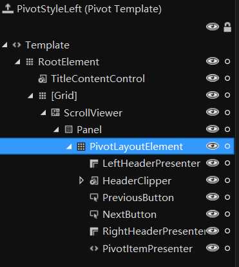Image resolution: width=239 pixels, height=267 pixels.
Task: Click the grid icon beside RootElement
Action: point(30,62)
